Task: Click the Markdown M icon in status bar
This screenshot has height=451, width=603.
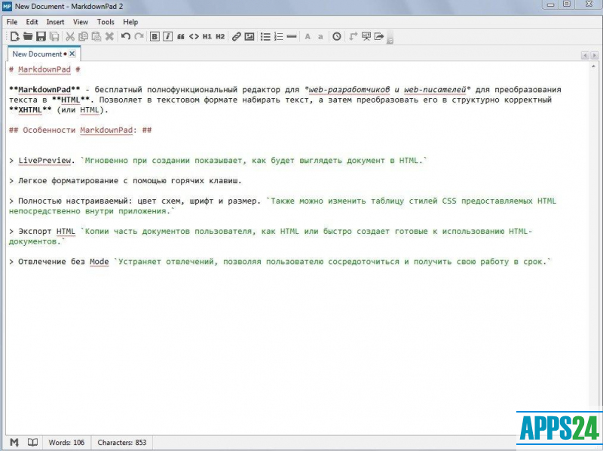Action: click(x=14, y=443)
